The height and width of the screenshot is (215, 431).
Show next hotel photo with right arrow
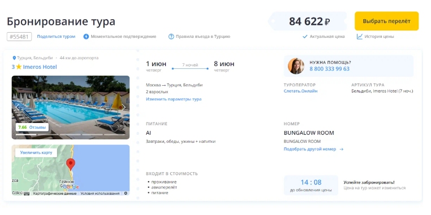click(x=124, y=107)
